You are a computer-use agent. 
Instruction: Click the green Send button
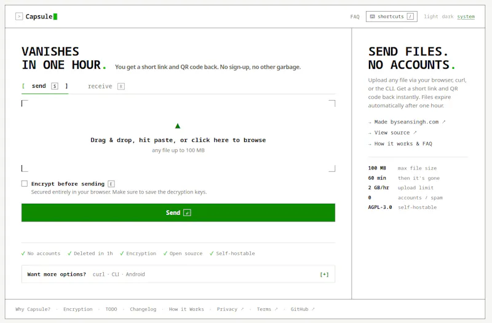point(178,212)
